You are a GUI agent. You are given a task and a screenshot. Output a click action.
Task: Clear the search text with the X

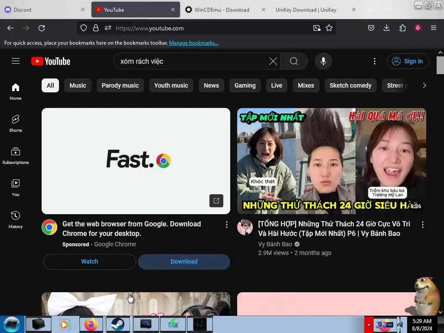273,61
